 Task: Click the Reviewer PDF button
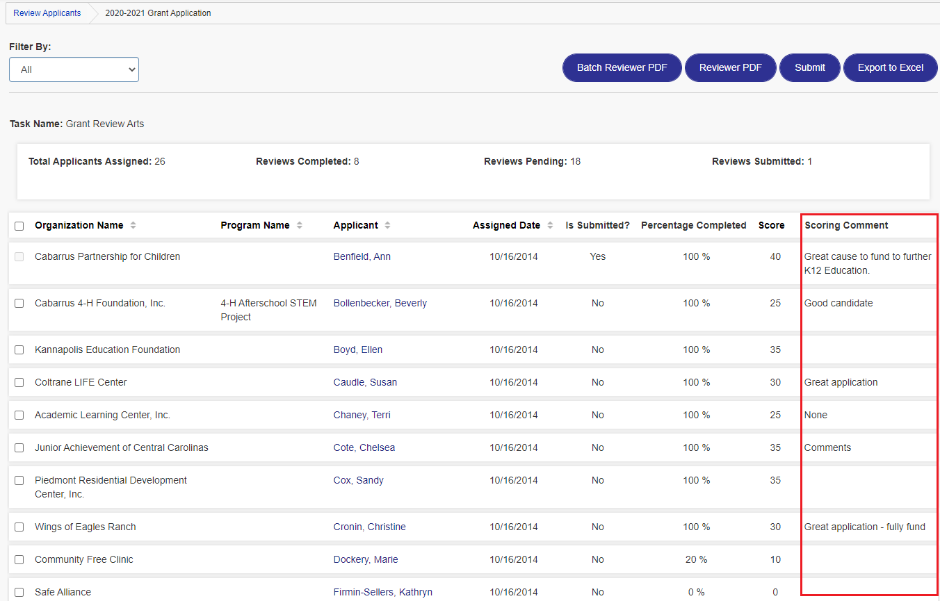(731, 67)
